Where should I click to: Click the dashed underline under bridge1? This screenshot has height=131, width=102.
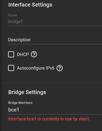pos(55,26)
